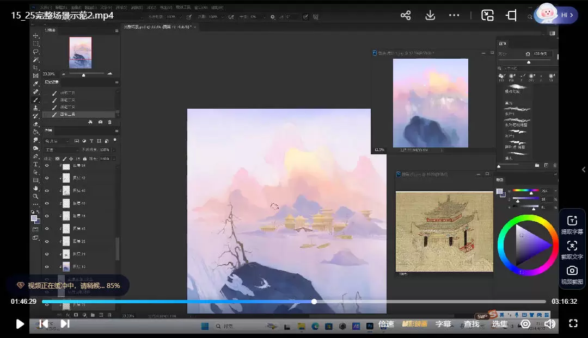This screenshot has width=588, height=338.
Task: Open picture-in-picture mini player mode
Action: click(487, 15)
